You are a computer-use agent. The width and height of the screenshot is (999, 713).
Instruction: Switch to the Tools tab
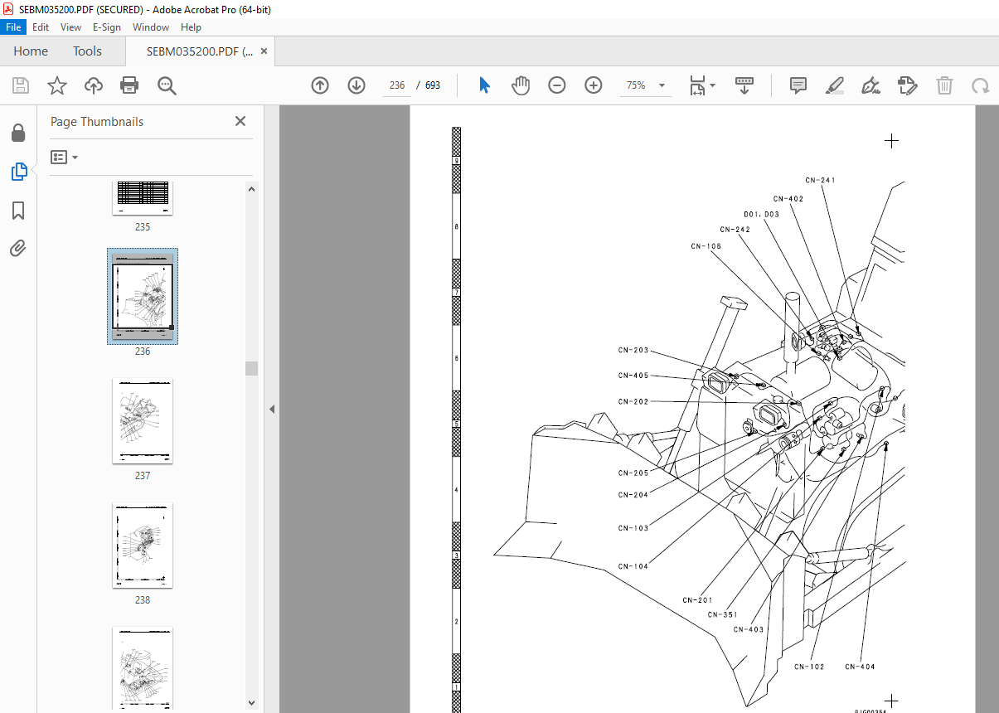point(87,51)
